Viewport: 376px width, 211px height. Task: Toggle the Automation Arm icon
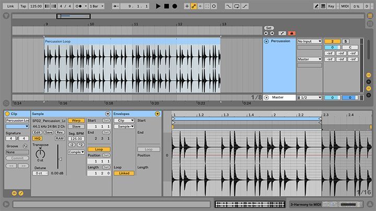tap(194, 6)
